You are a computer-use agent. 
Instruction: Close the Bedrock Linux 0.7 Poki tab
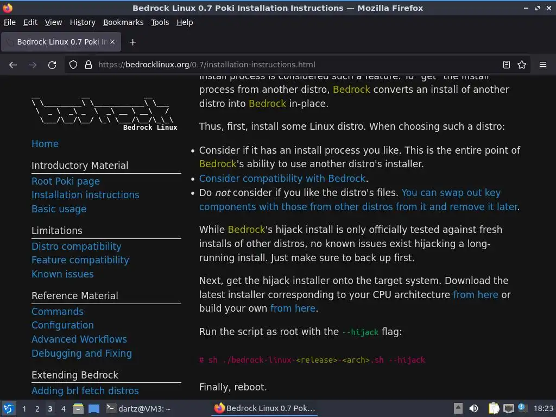[x=112, y=42]
